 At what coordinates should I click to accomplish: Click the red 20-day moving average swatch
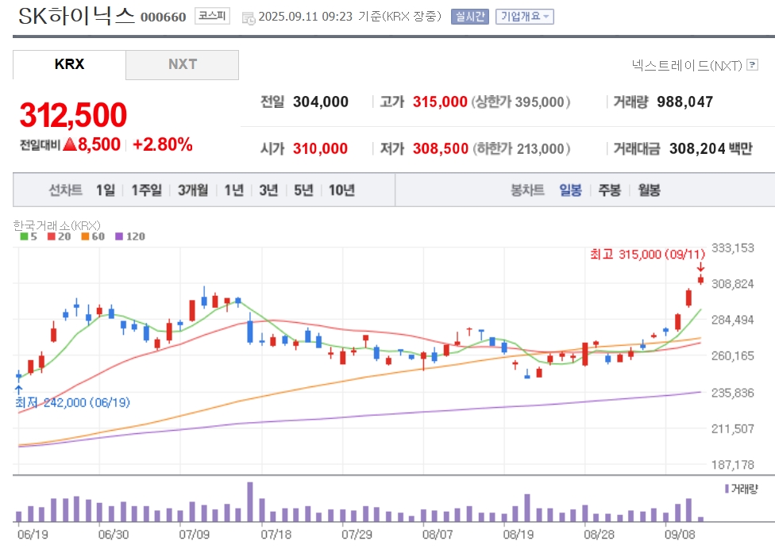[52, 236]
